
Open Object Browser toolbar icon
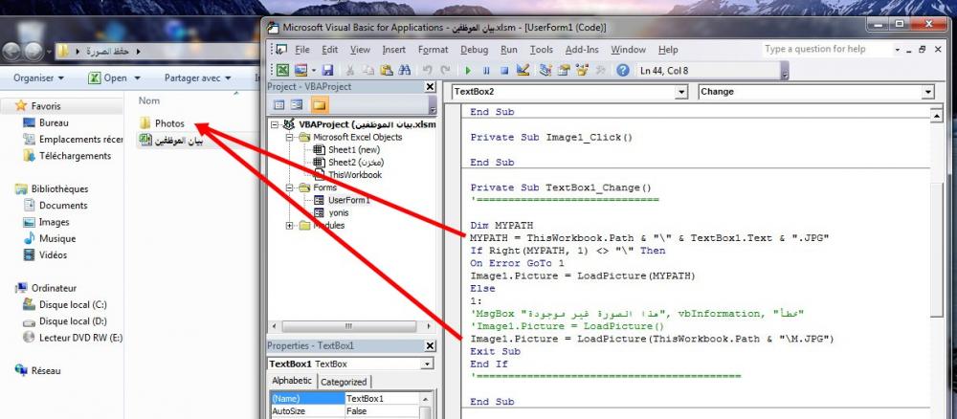582,71
